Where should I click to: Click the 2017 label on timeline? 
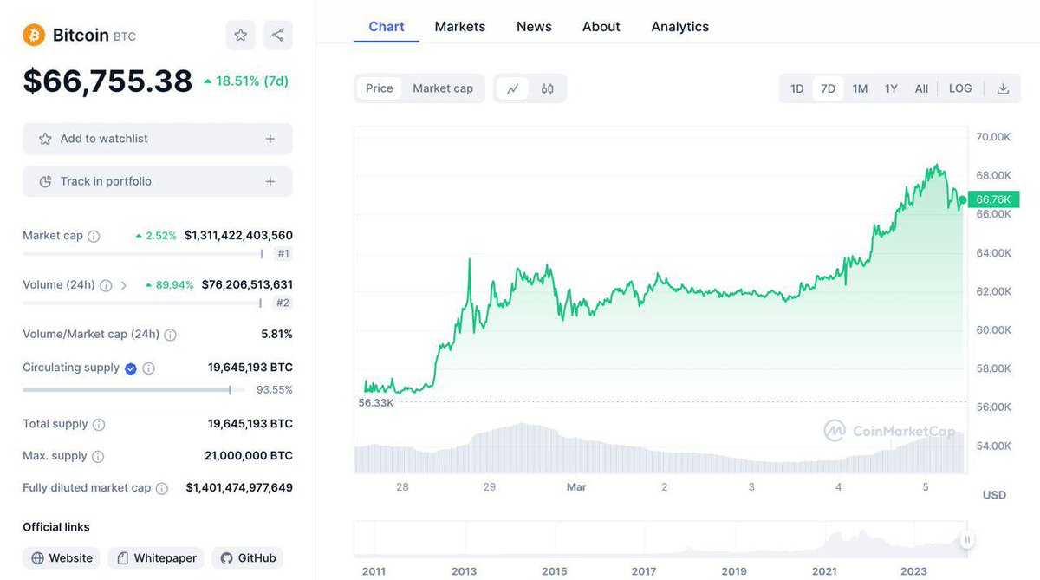coord(644,571)
